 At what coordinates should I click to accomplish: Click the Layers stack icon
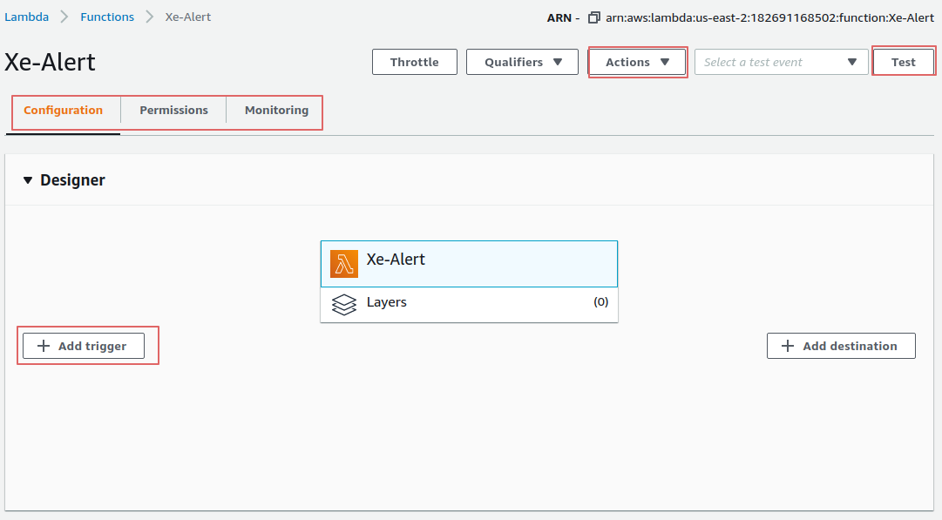pos(344,305)
